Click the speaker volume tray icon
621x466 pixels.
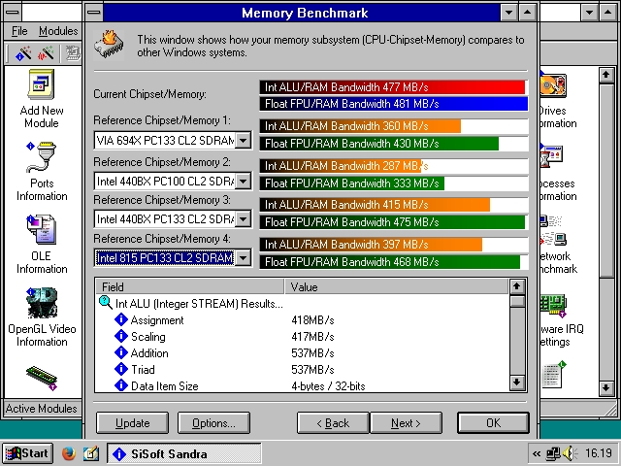click(x=570, y=453)
